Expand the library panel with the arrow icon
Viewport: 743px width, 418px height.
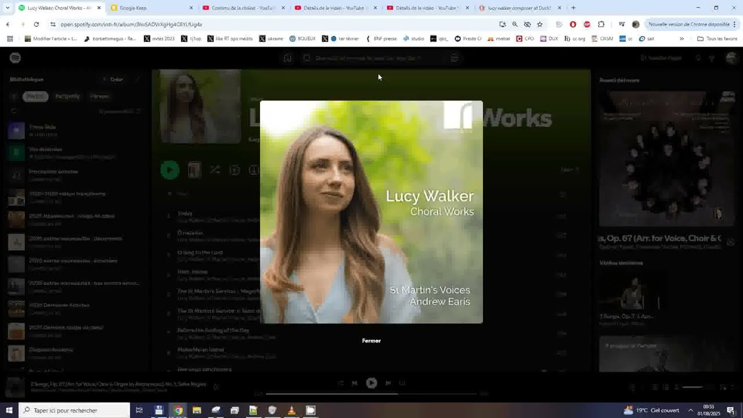[x=138, y=80]
